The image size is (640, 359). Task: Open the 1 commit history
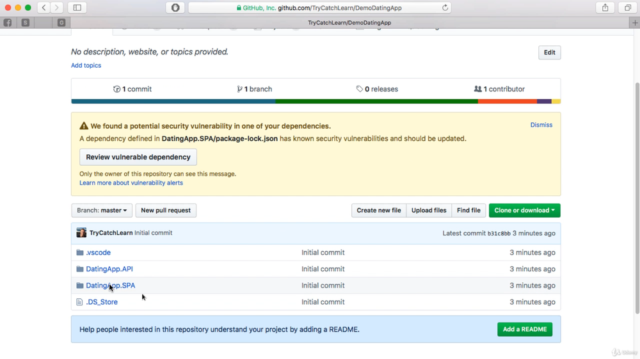tap(132, 89)
